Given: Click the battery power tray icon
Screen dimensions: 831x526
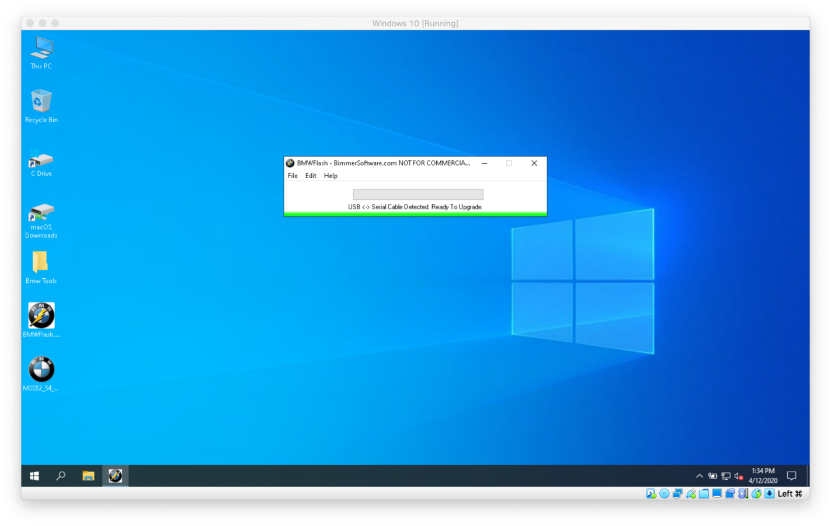Looking at the screenshot, I should click(x=712, y=476).
